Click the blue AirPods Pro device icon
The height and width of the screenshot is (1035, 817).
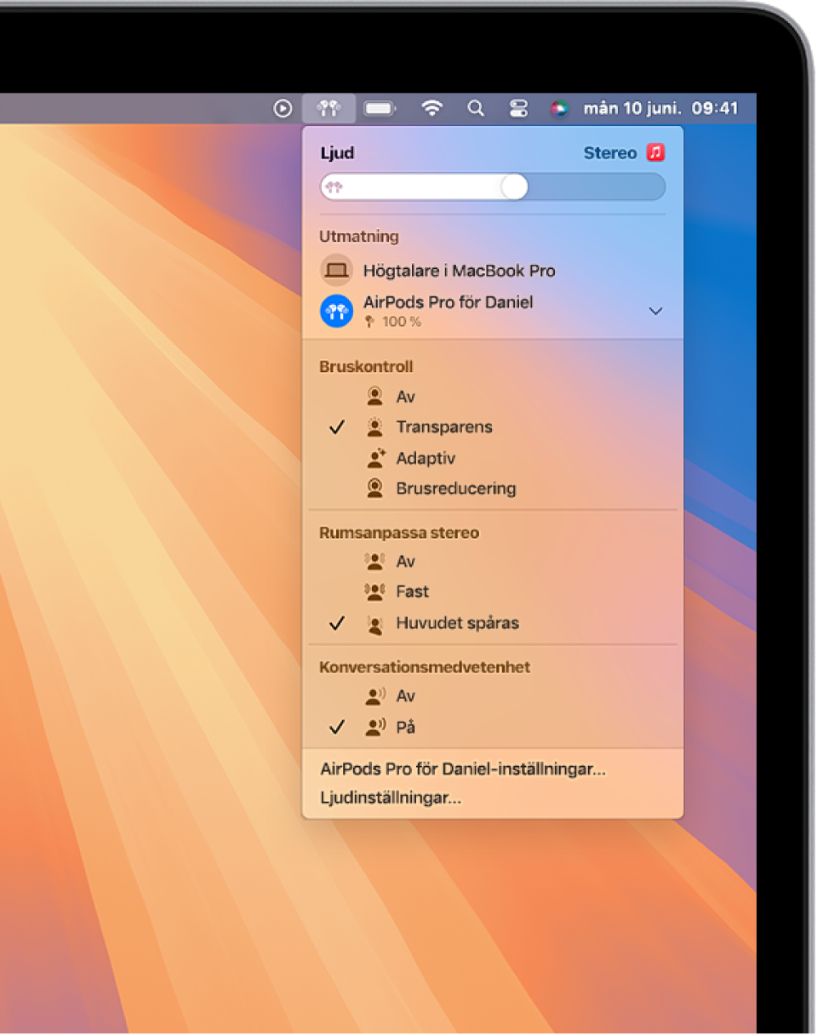(336, 312)
